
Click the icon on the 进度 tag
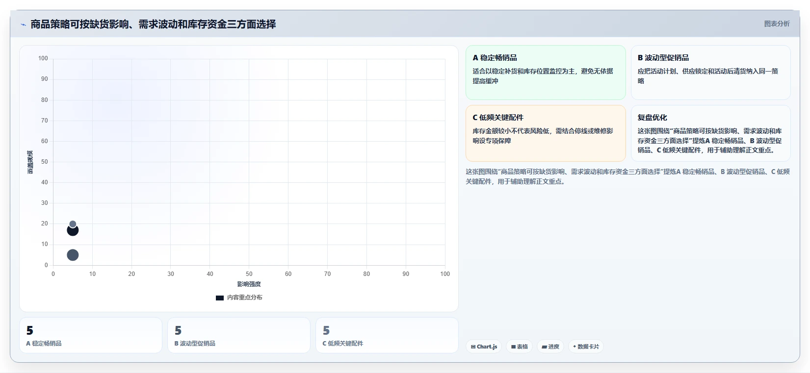pos(544,347)
